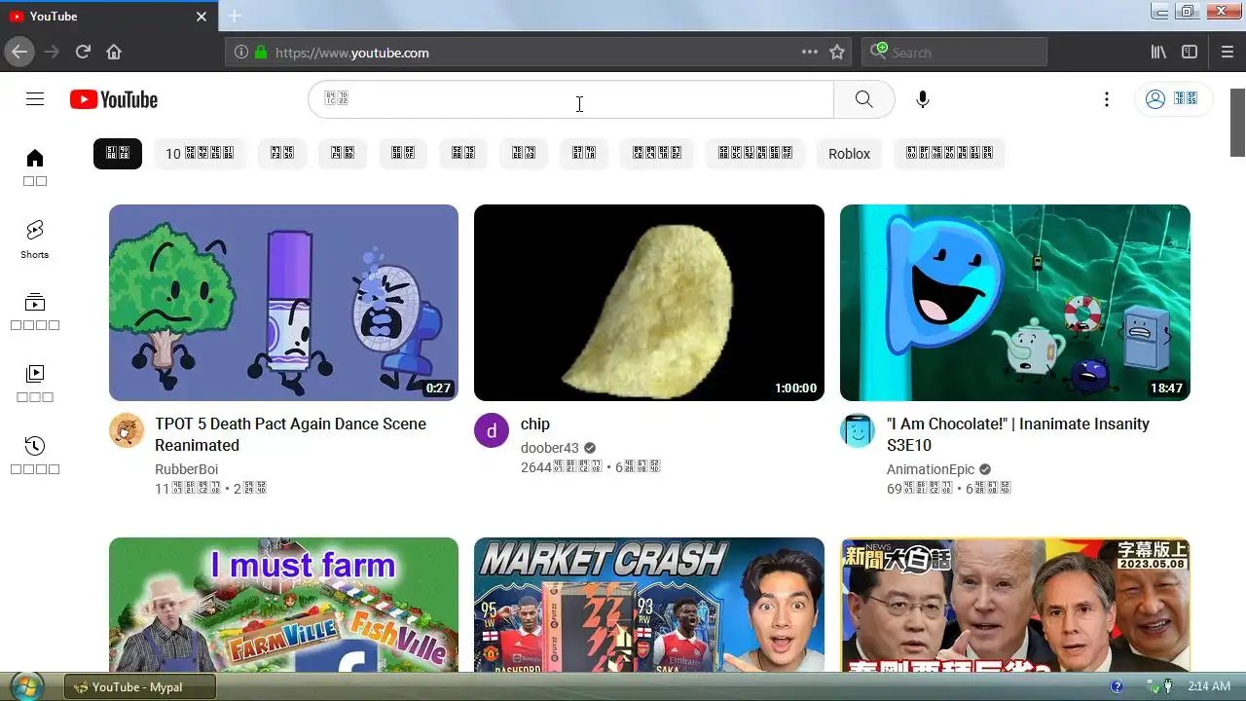The width and height of the screenshot is (1246, 701).
Task: Select the chip left of Roblox
Action: click(755, 154)
